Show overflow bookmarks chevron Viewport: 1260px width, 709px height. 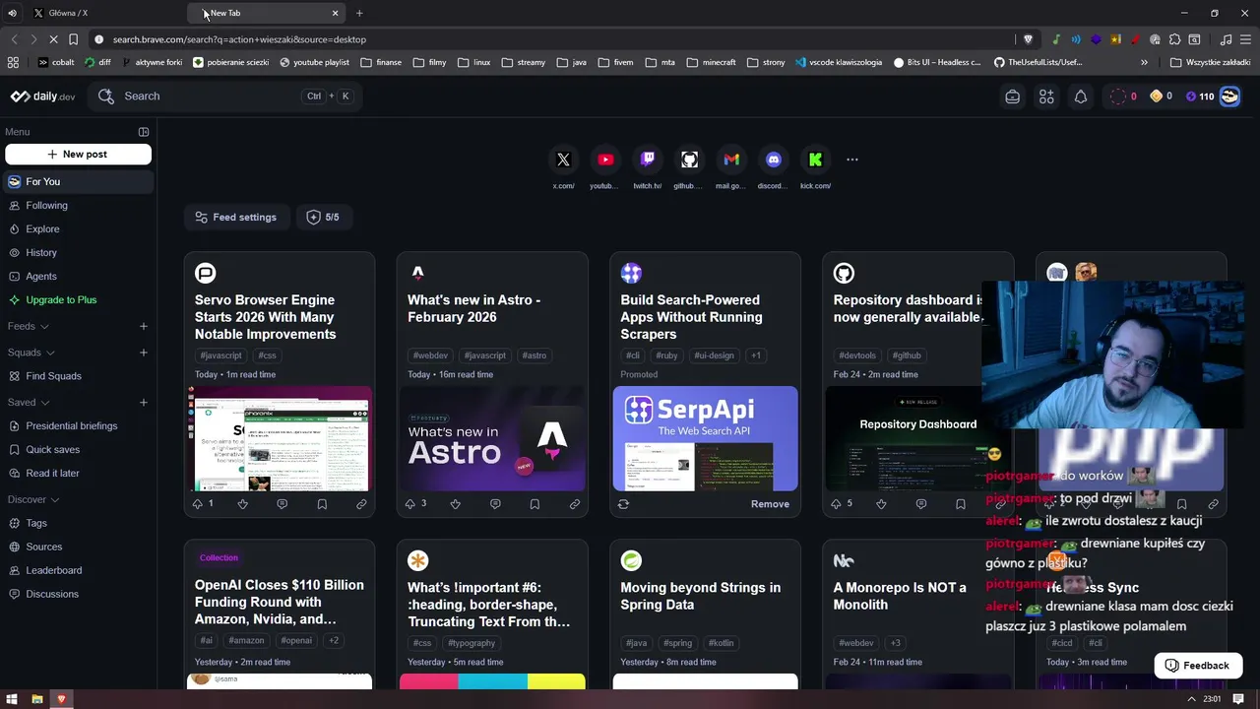pyautogui.click(x=1144, y=62)
